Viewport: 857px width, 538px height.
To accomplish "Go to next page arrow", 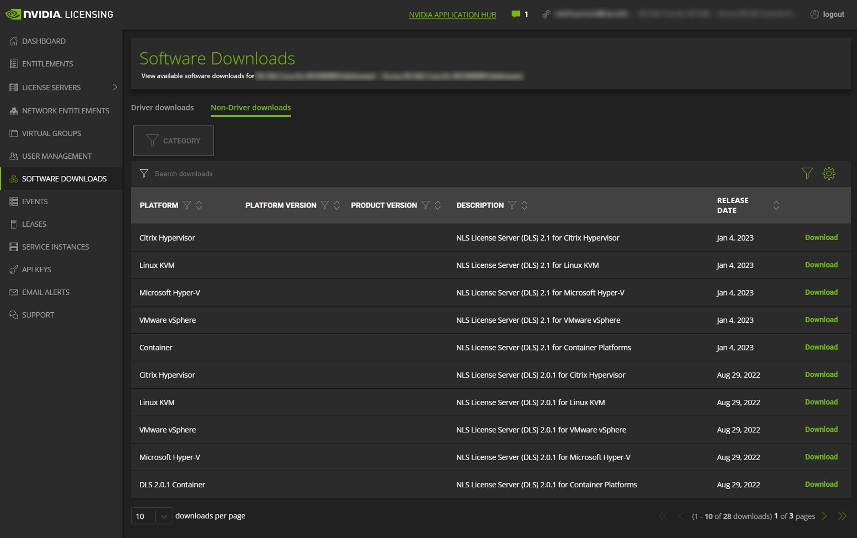I will coord(824,516).
